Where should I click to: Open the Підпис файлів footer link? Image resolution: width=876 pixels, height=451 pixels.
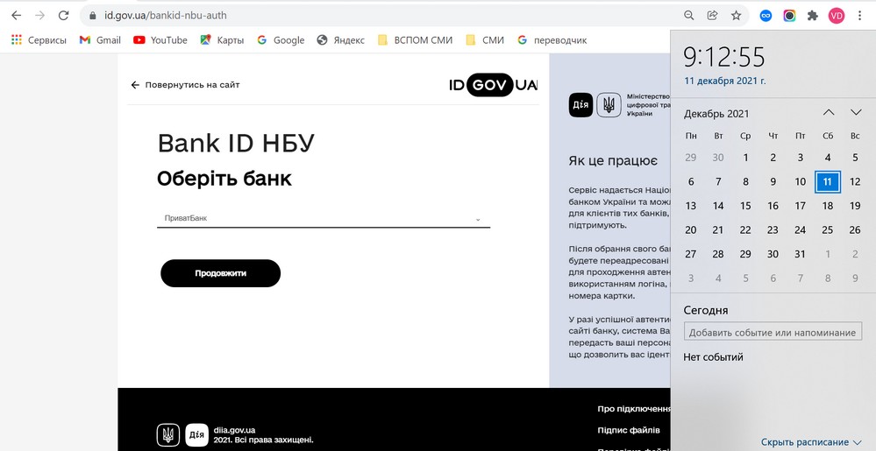[629, 430]
